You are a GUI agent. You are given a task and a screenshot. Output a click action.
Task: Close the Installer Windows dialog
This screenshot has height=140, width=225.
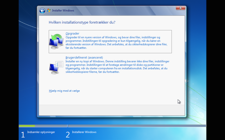[x=181, y=8]
